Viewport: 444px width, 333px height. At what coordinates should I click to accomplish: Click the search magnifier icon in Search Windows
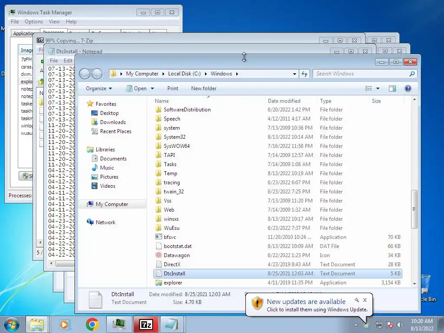(x=412, y=74)
